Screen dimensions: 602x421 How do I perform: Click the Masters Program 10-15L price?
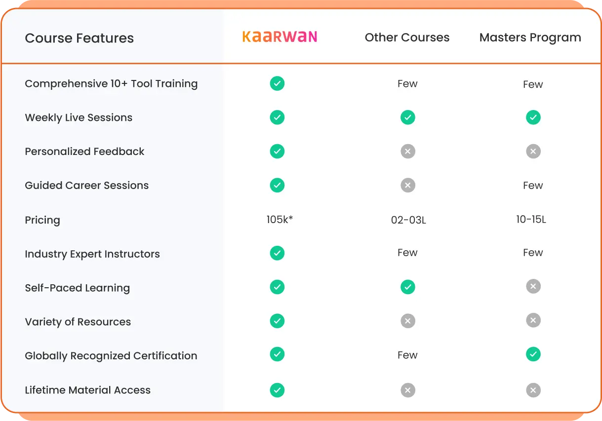coord(531,220)
